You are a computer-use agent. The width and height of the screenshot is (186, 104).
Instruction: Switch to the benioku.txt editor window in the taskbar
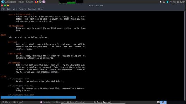point(53,102)
